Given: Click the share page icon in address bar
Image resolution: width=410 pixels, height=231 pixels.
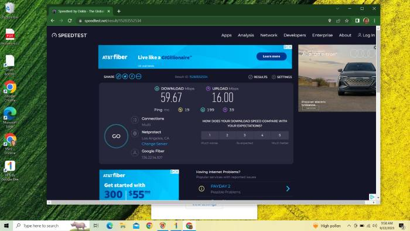Looking at the screenshot, I should click(x=338, y=21).
